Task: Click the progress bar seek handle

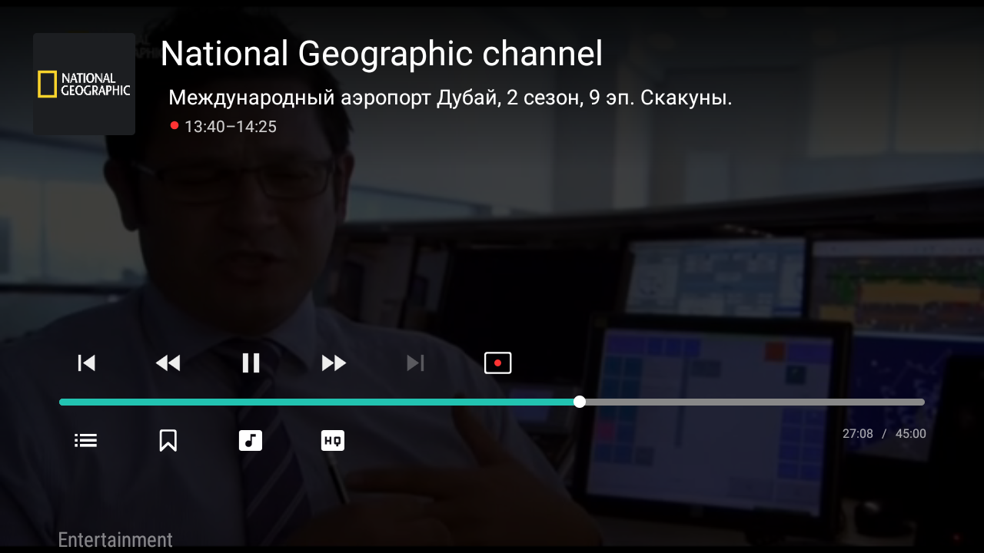Action: click(580, 402)
